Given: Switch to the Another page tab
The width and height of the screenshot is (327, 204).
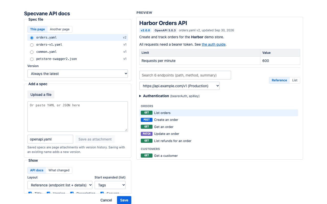Looking at the screenshot, I should click(60, 29).
